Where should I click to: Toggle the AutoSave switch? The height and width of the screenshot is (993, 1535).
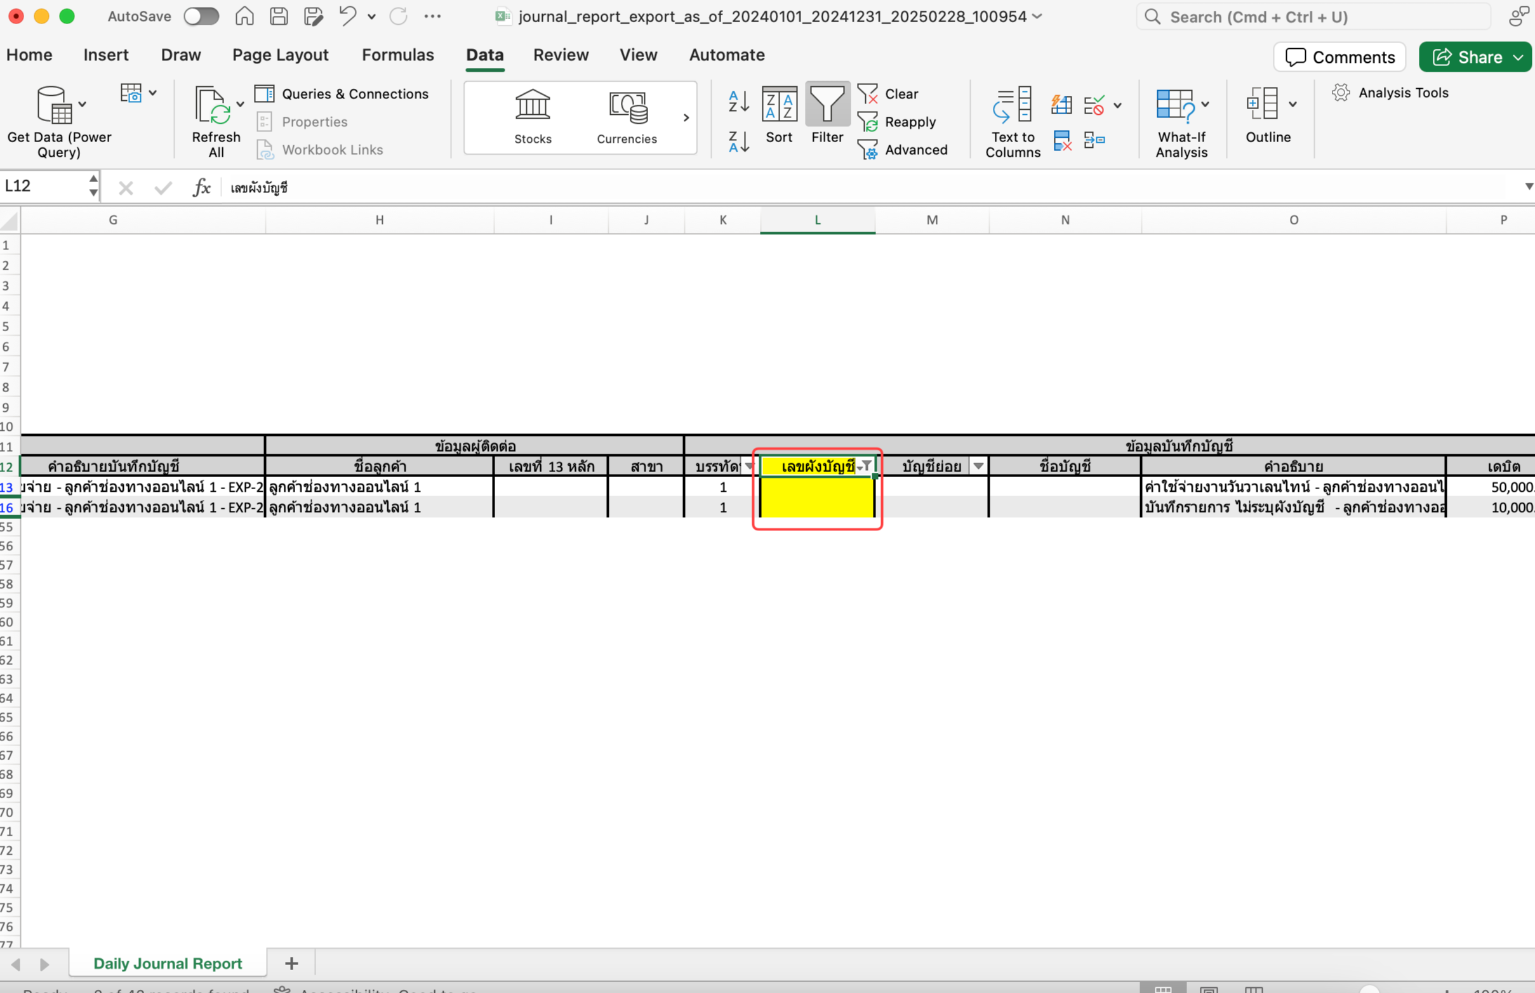click(x=201, y=16)
